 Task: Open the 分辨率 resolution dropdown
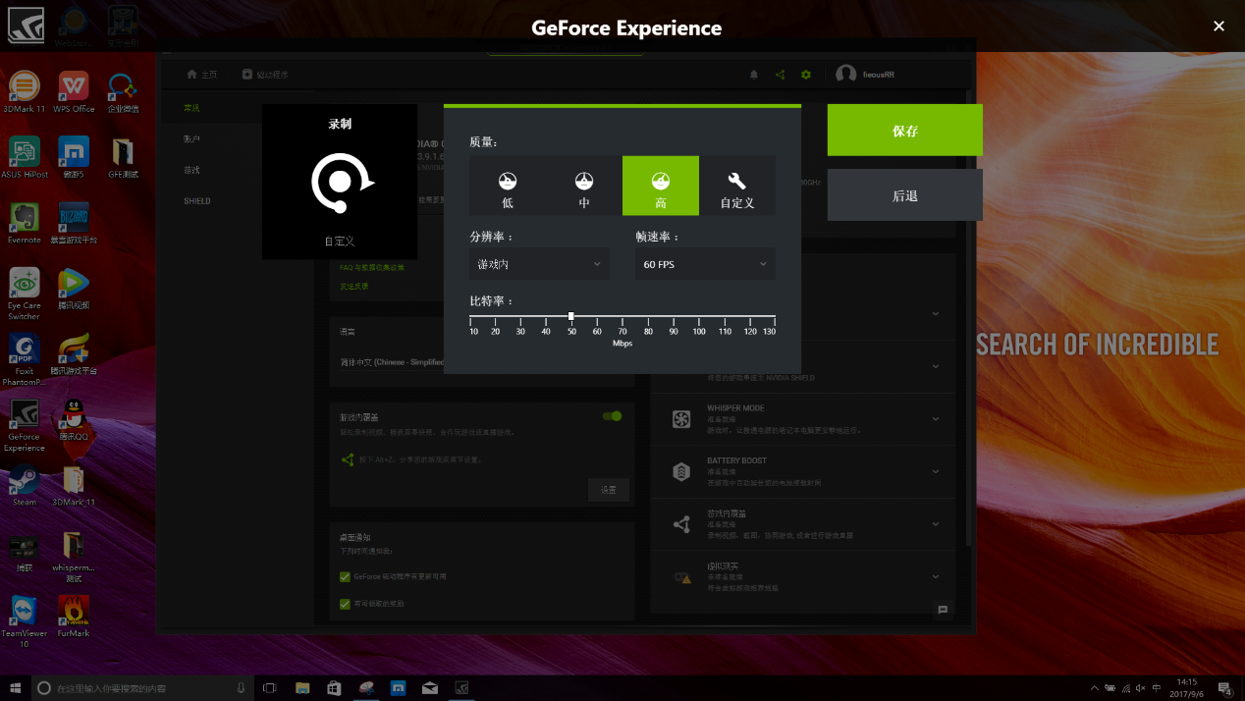click(x=539, y=264)
